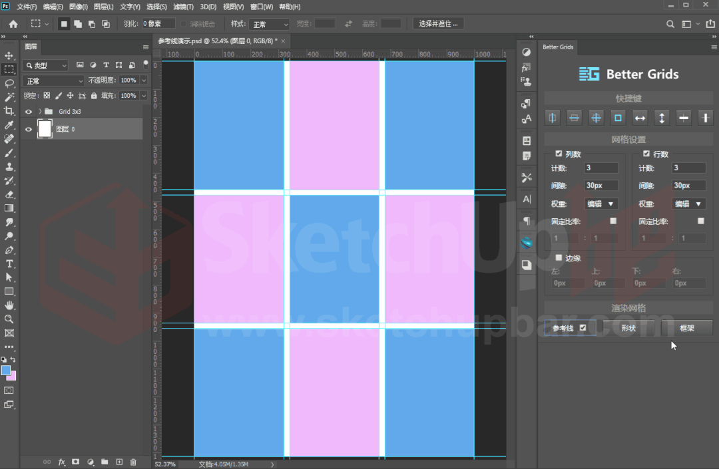
Task: Click the vertical double-arrow shortcut
Action: pyautogui.click(x=662, y=118)
